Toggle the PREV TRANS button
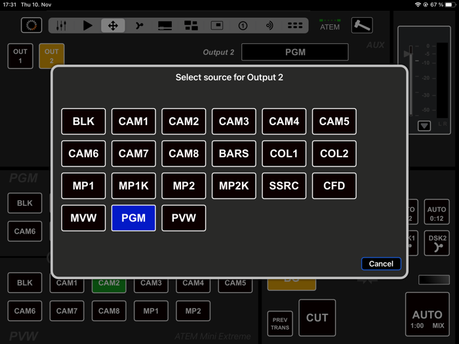 click(280, 324)
